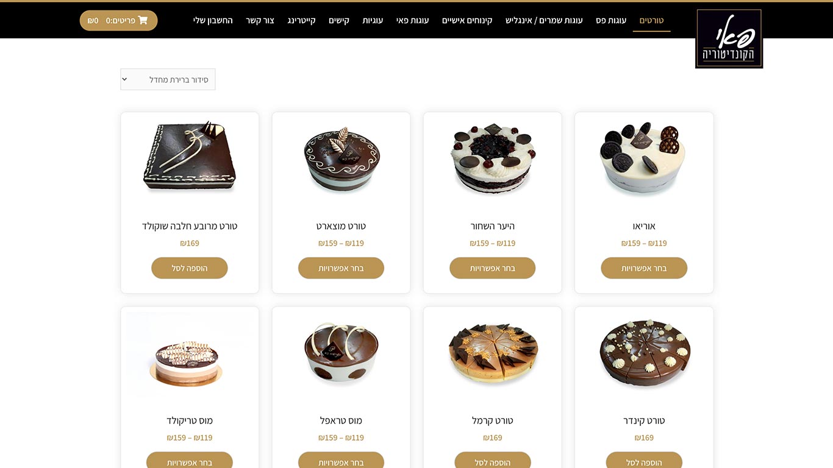Image resolution: width=833 pixels, height=468 pixels.
Task: Open החשבון שלי account page
Action: pyautogui.click(x=213, y=20)
